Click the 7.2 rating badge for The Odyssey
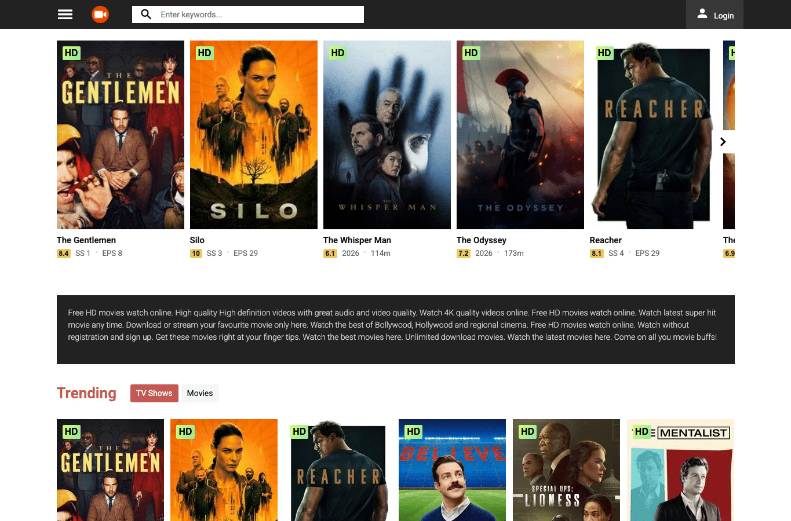 click(x=464, y=254)
